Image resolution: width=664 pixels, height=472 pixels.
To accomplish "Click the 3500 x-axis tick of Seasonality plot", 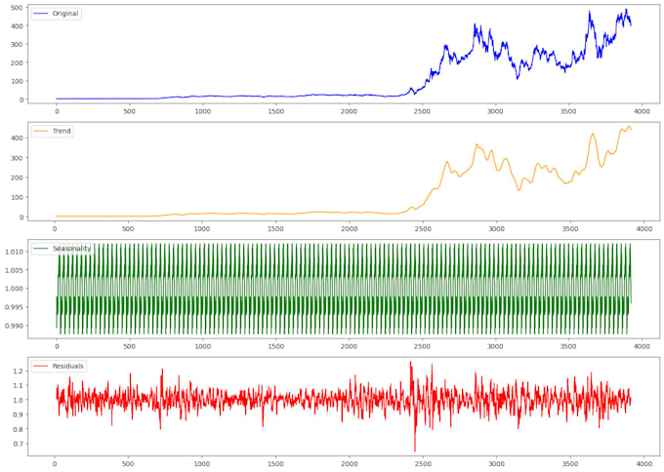I will click(x=568, y=346).
